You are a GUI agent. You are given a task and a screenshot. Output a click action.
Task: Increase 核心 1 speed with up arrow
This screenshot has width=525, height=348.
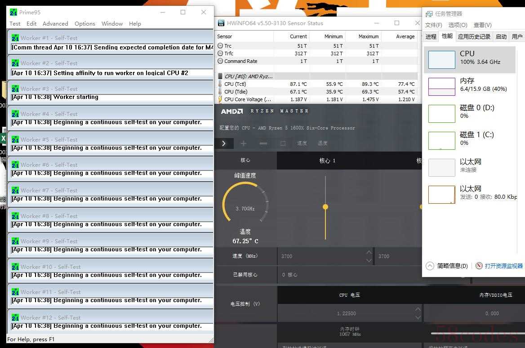coord(369,252)
